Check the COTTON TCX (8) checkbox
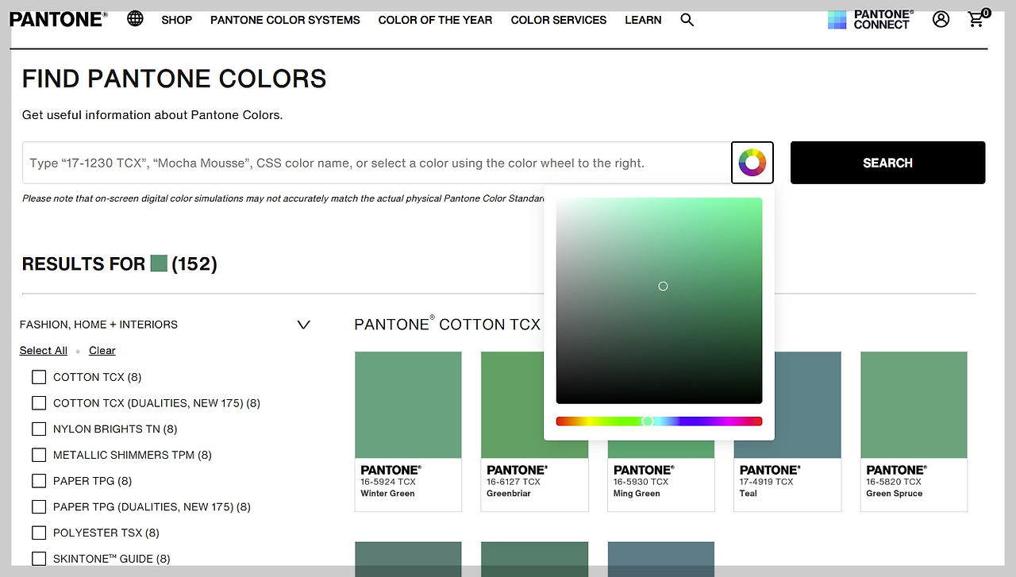Image resolution: width=1016 pixels, height=577 pixels. 39,377
